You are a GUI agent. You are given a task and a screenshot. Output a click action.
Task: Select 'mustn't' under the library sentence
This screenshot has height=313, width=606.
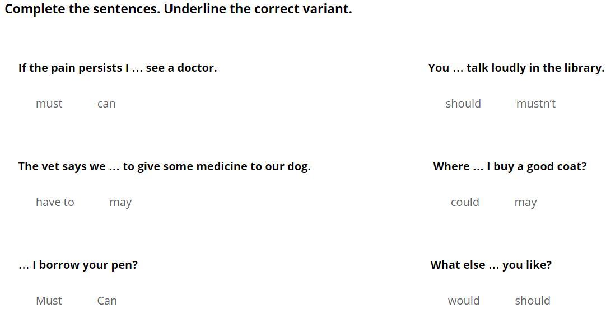pyautogui.click(x=535, y=104)
